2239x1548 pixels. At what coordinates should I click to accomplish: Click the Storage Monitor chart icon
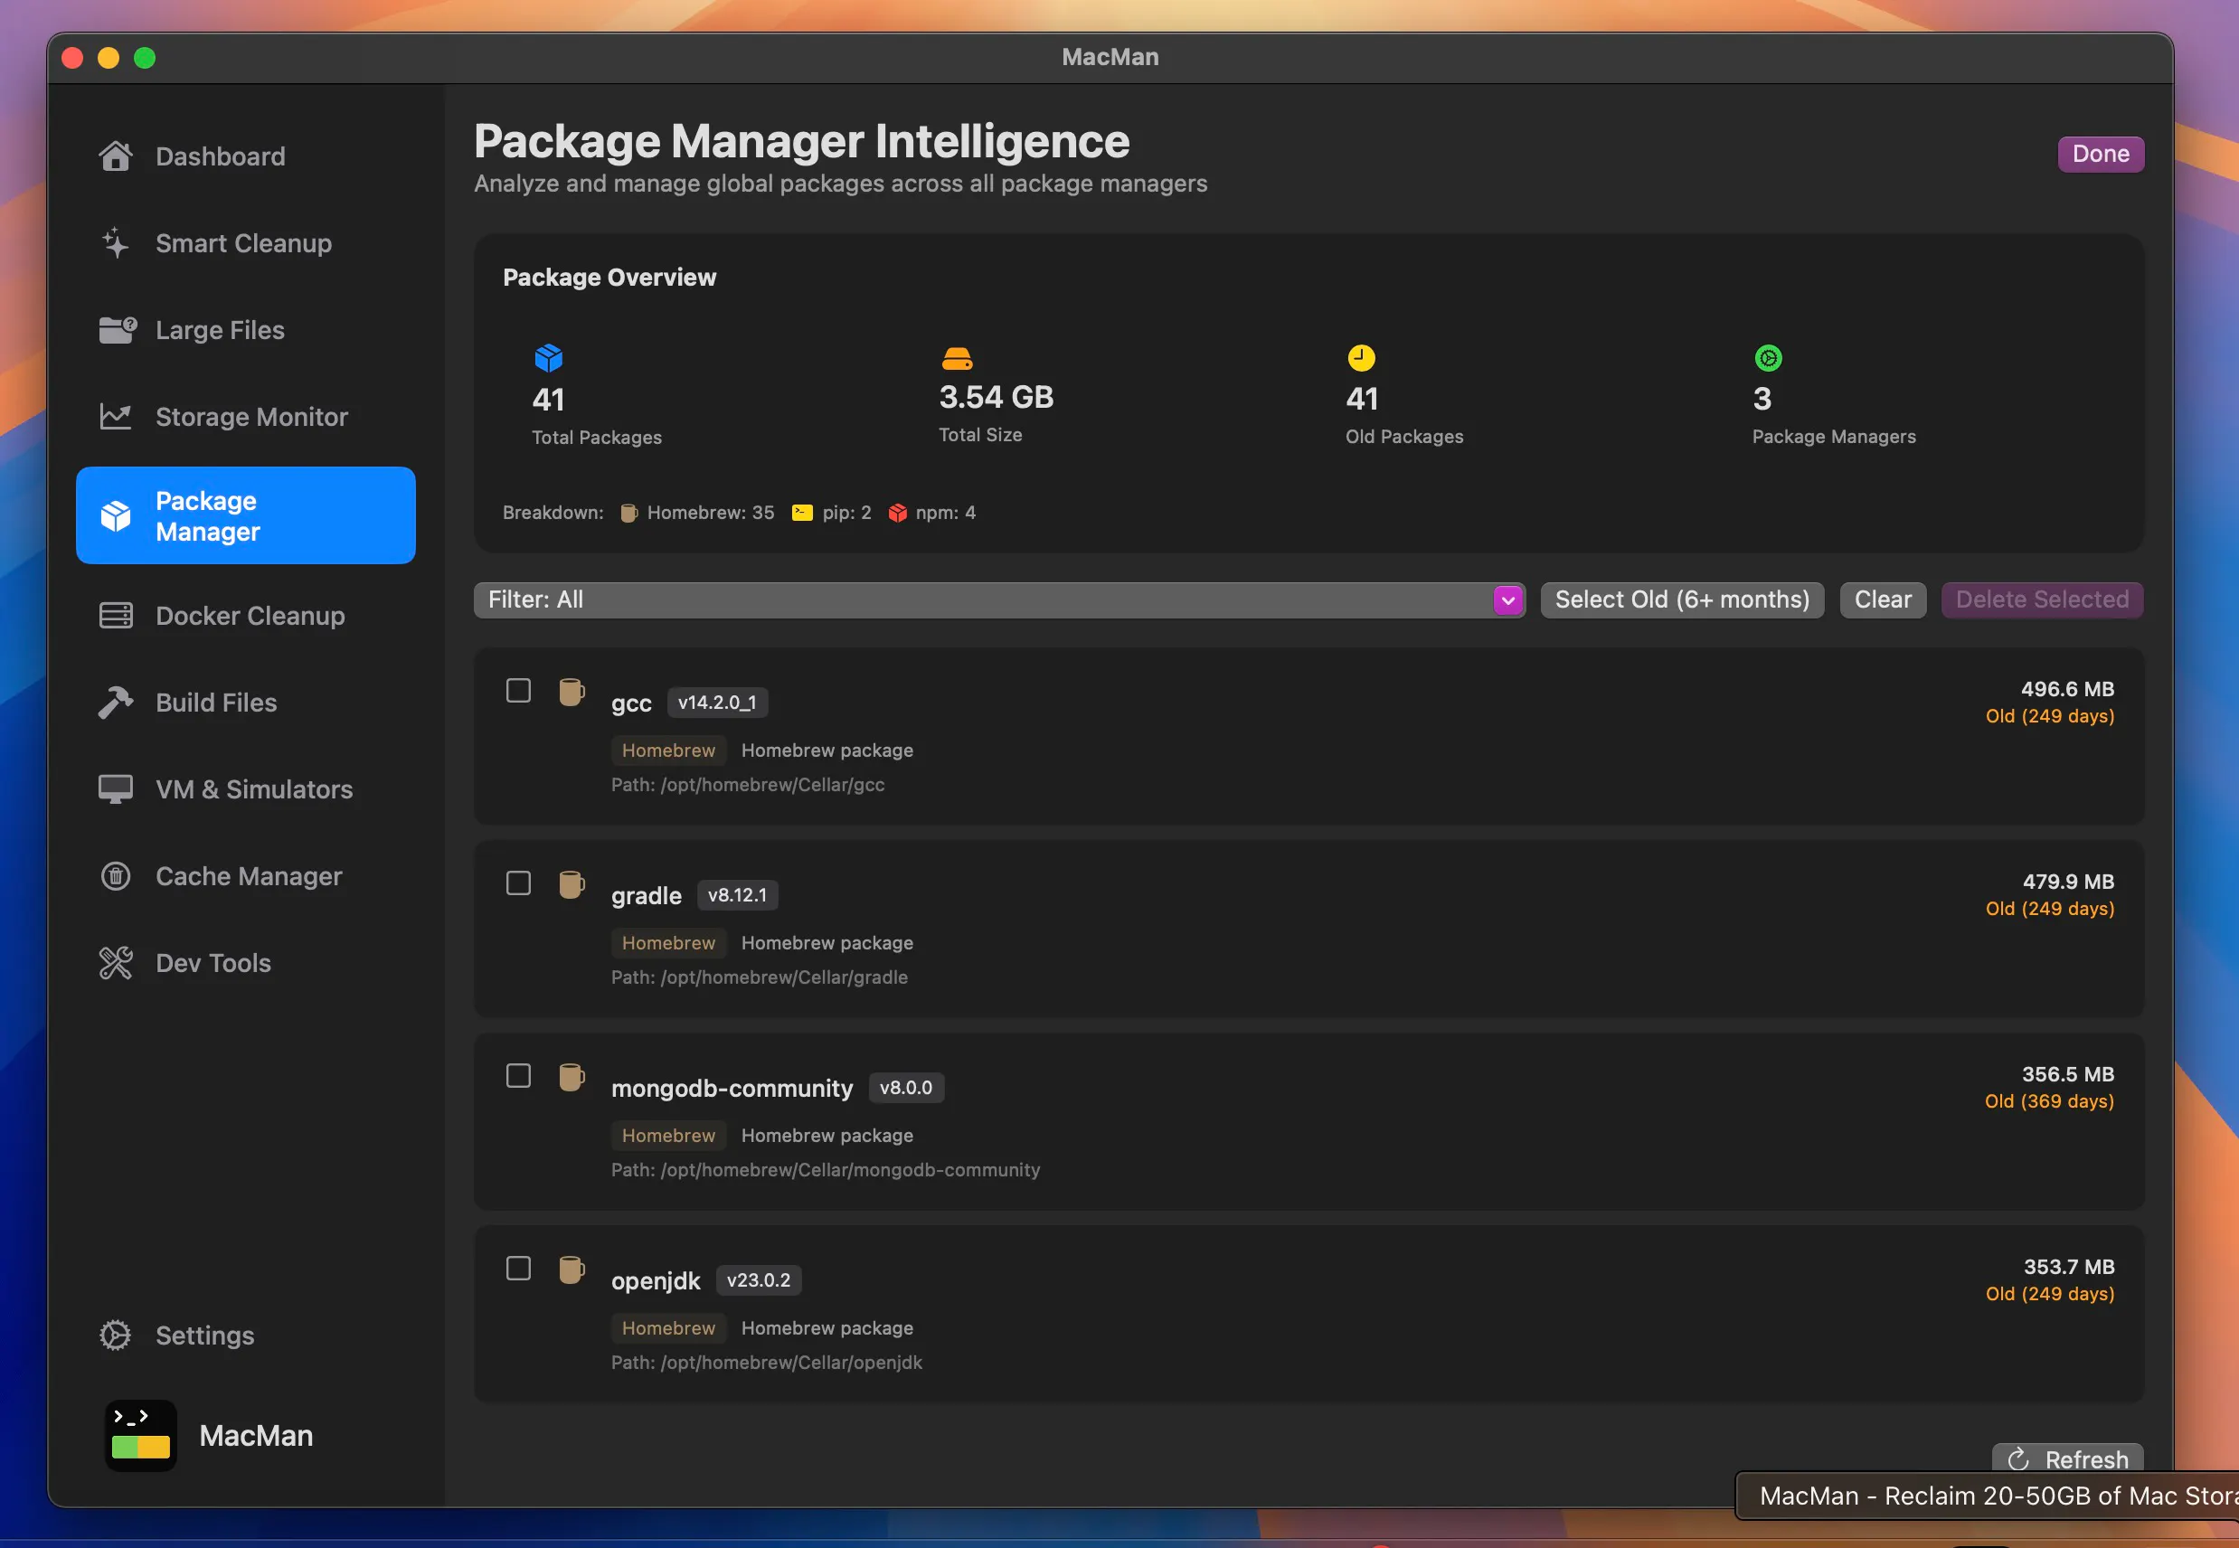(116, 416)
